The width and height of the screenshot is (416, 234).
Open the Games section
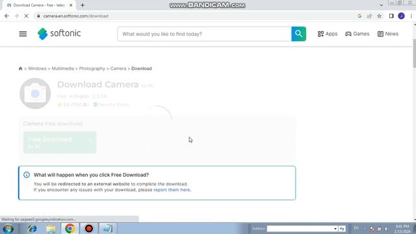[357, 34]
